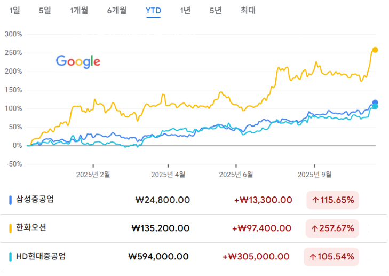389x276 pixels.
Task: Open the 삼성중공업 stock name link
Action: pos(35,200)
